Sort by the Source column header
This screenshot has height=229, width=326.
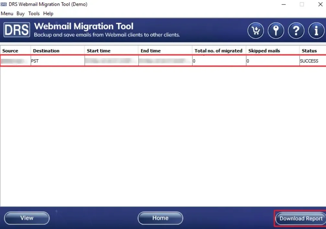(x=10, y=51)
